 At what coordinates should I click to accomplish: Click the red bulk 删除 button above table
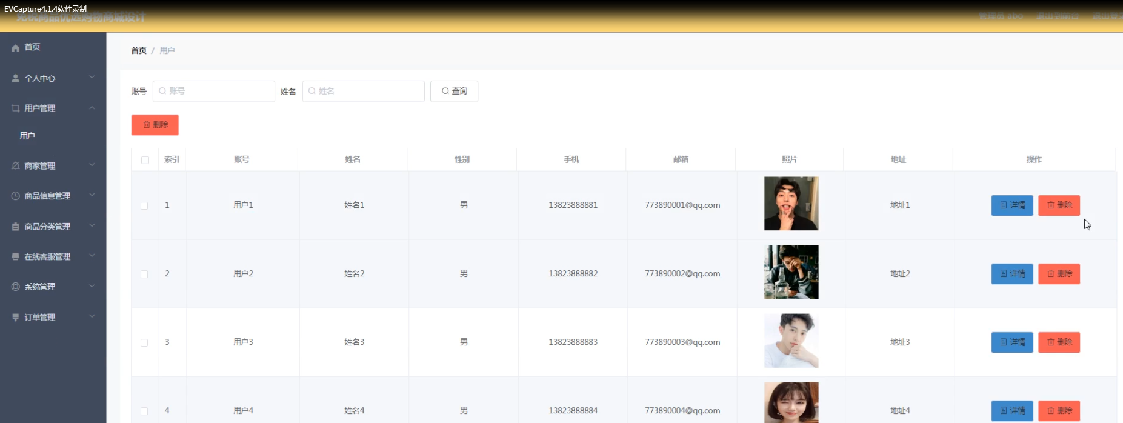point(155,124)
